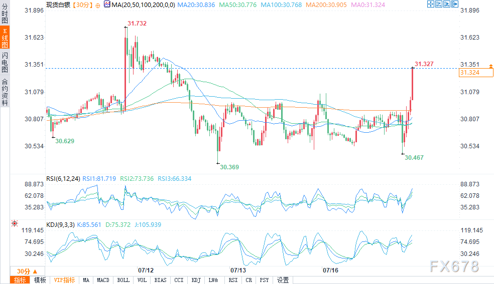Click the 31.327 latest high marker
The height and width of the screenshot is (284, 494).
424,64
